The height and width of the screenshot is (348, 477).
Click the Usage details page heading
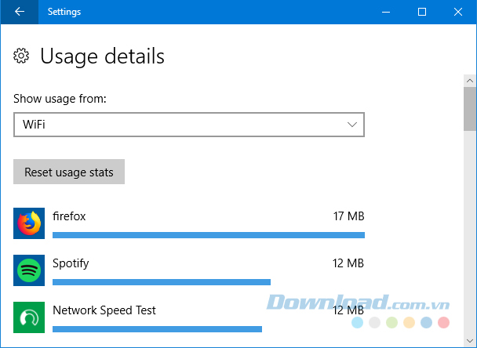pos(102,56)
